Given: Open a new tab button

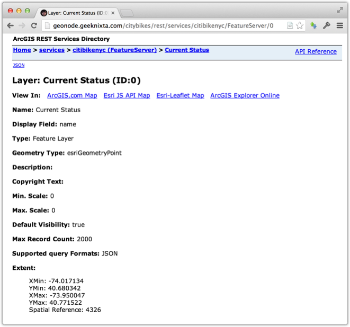Looking at the screenshot, I should (127, 13).
